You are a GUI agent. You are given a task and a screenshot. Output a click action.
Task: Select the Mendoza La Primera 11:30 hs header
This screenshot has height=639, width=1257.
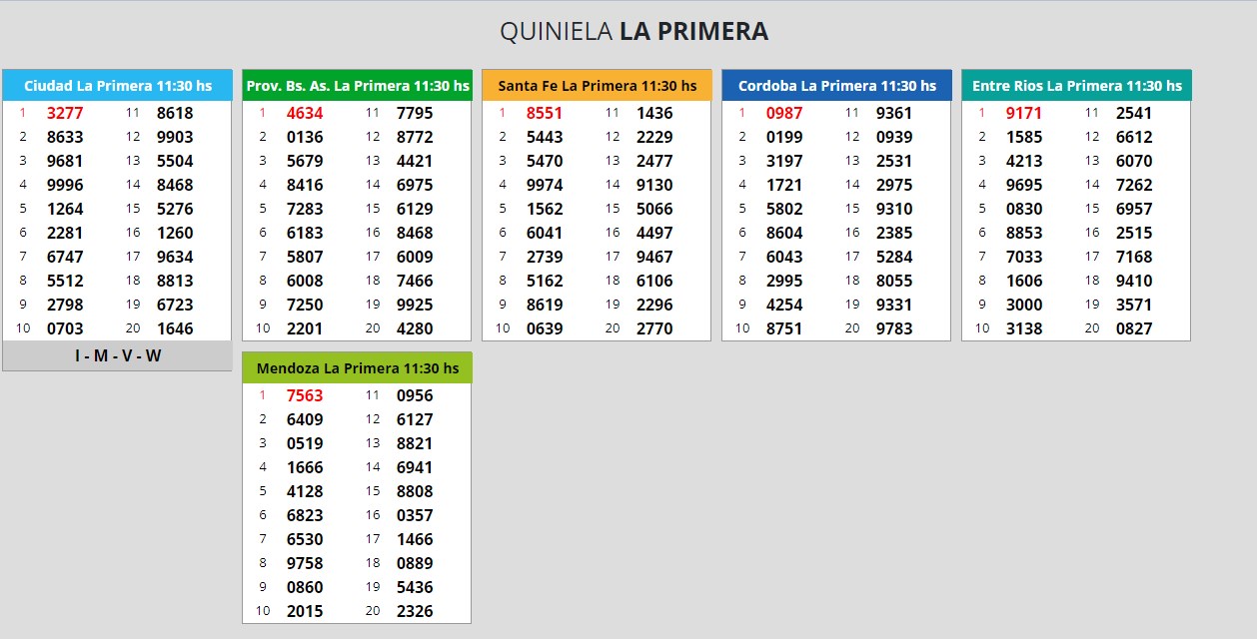(x=357, y=368)
